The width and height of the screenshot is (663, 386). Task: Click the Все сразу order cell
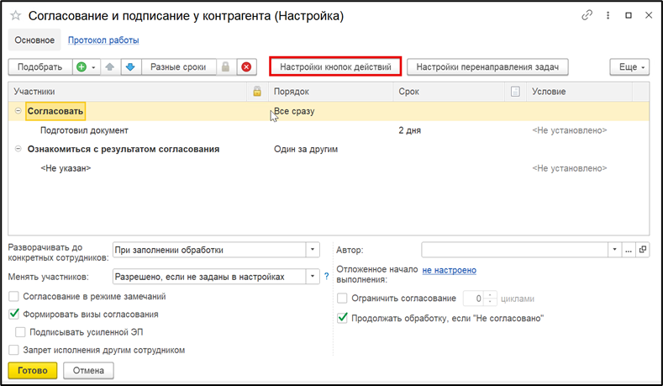click(x=331, y=111)
